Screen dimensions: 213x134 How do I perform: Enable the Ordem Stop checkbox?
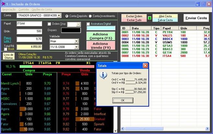pyautogui.click(x=49, y=24)
